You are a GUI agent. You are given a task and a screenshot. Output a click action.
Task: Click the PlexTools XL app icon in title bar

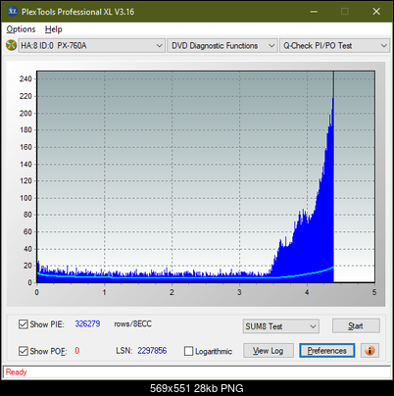13,12
